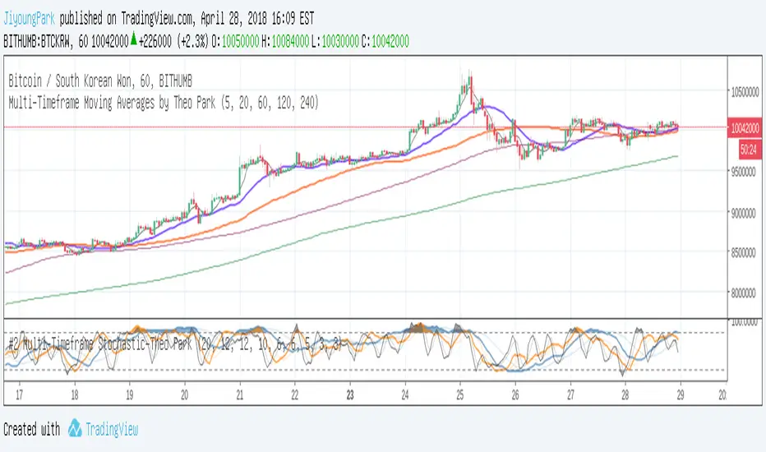Click date 18 on time axis

click(74, 394)
